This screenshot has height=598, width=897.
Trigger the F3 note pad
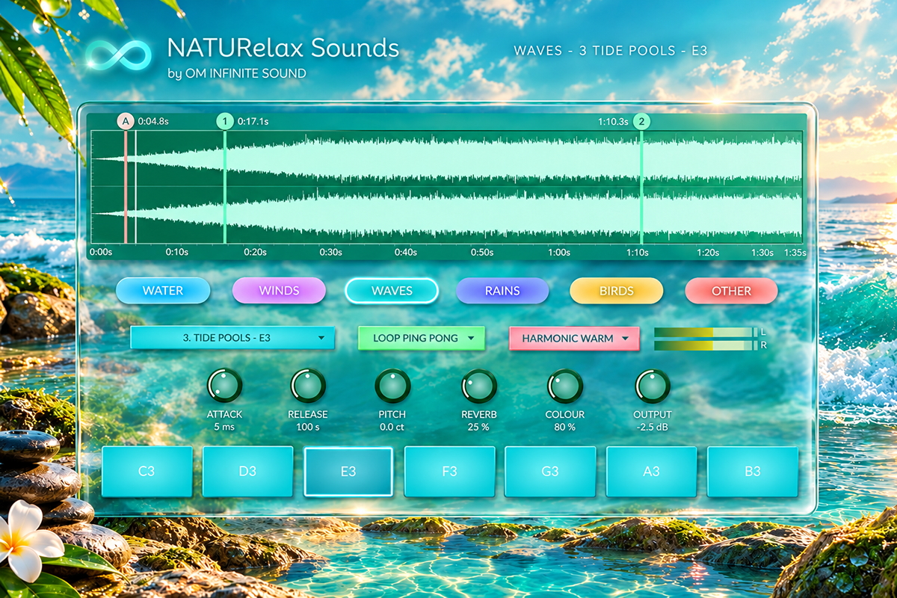(x=449, y=472)
